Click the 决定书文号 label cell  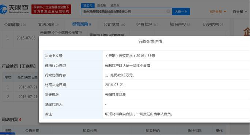73,56
